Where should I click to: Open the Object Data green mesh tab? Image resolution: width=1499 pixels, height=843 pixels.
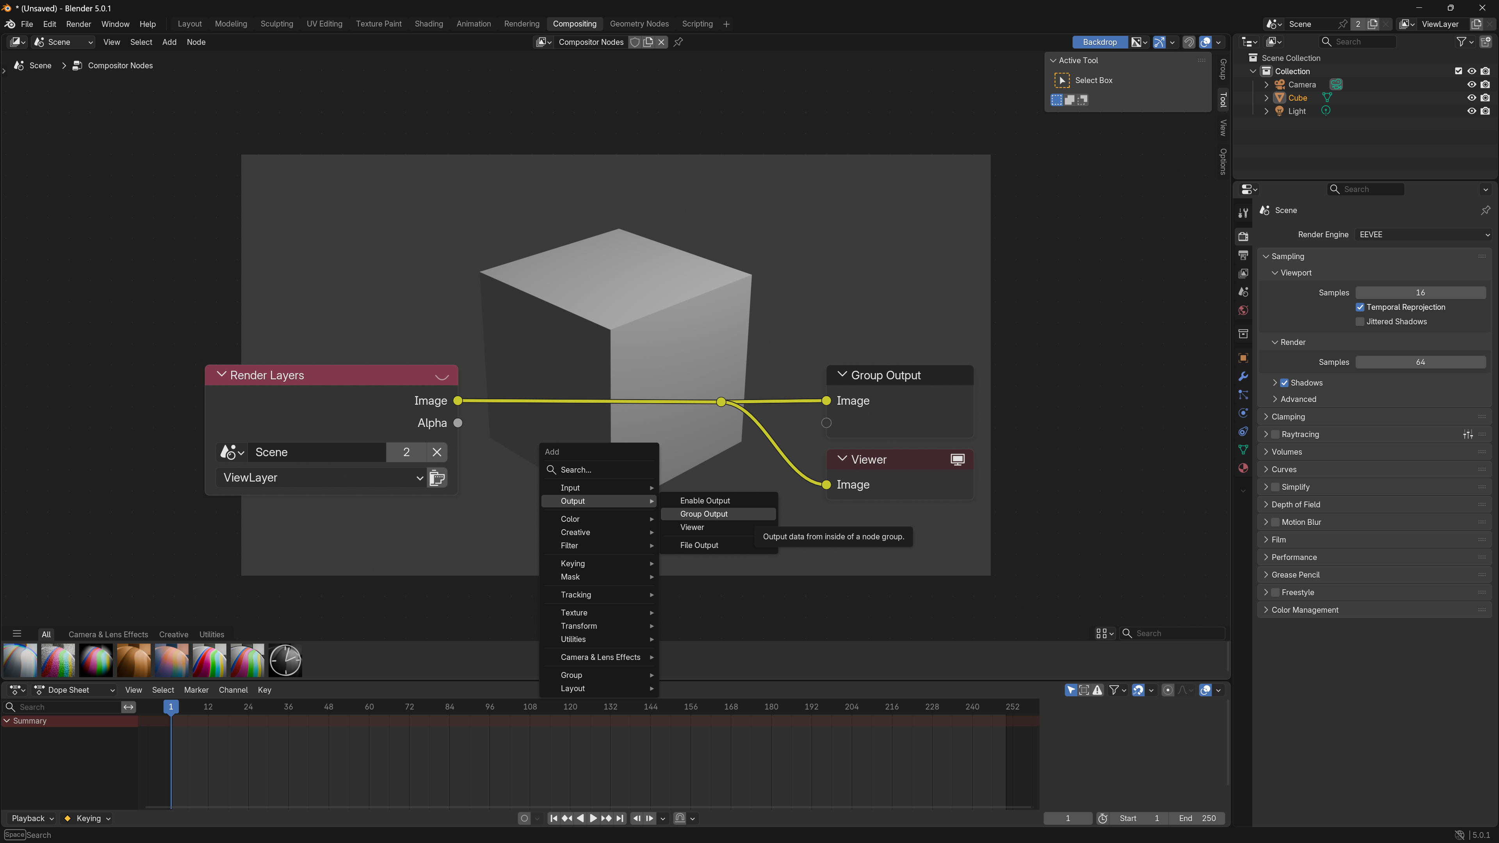pos(1244,450)
